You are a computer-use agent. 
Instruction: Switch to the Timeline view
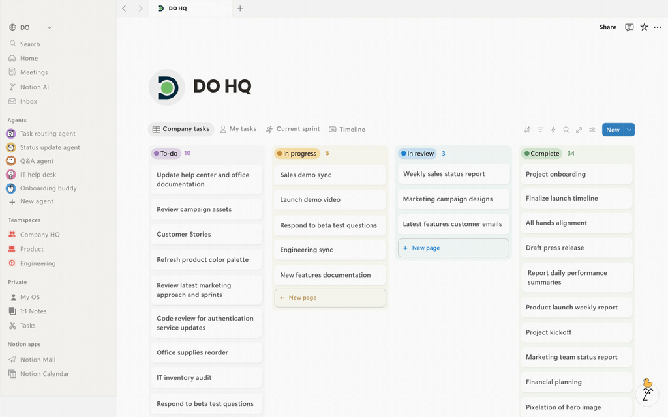(347, 130)
